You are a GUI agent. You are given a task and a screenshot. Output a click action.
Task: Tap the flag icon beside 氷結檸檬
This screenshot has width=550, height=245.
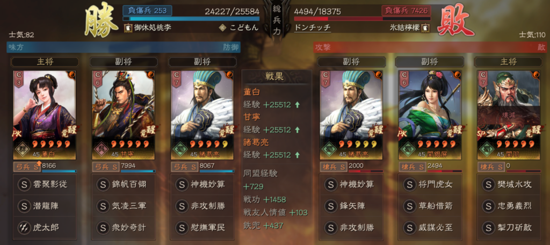point(425,28)
